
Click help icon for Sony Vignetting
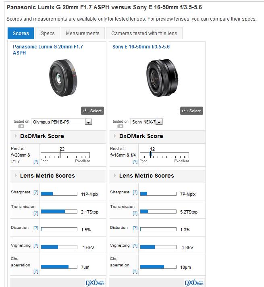135,246
